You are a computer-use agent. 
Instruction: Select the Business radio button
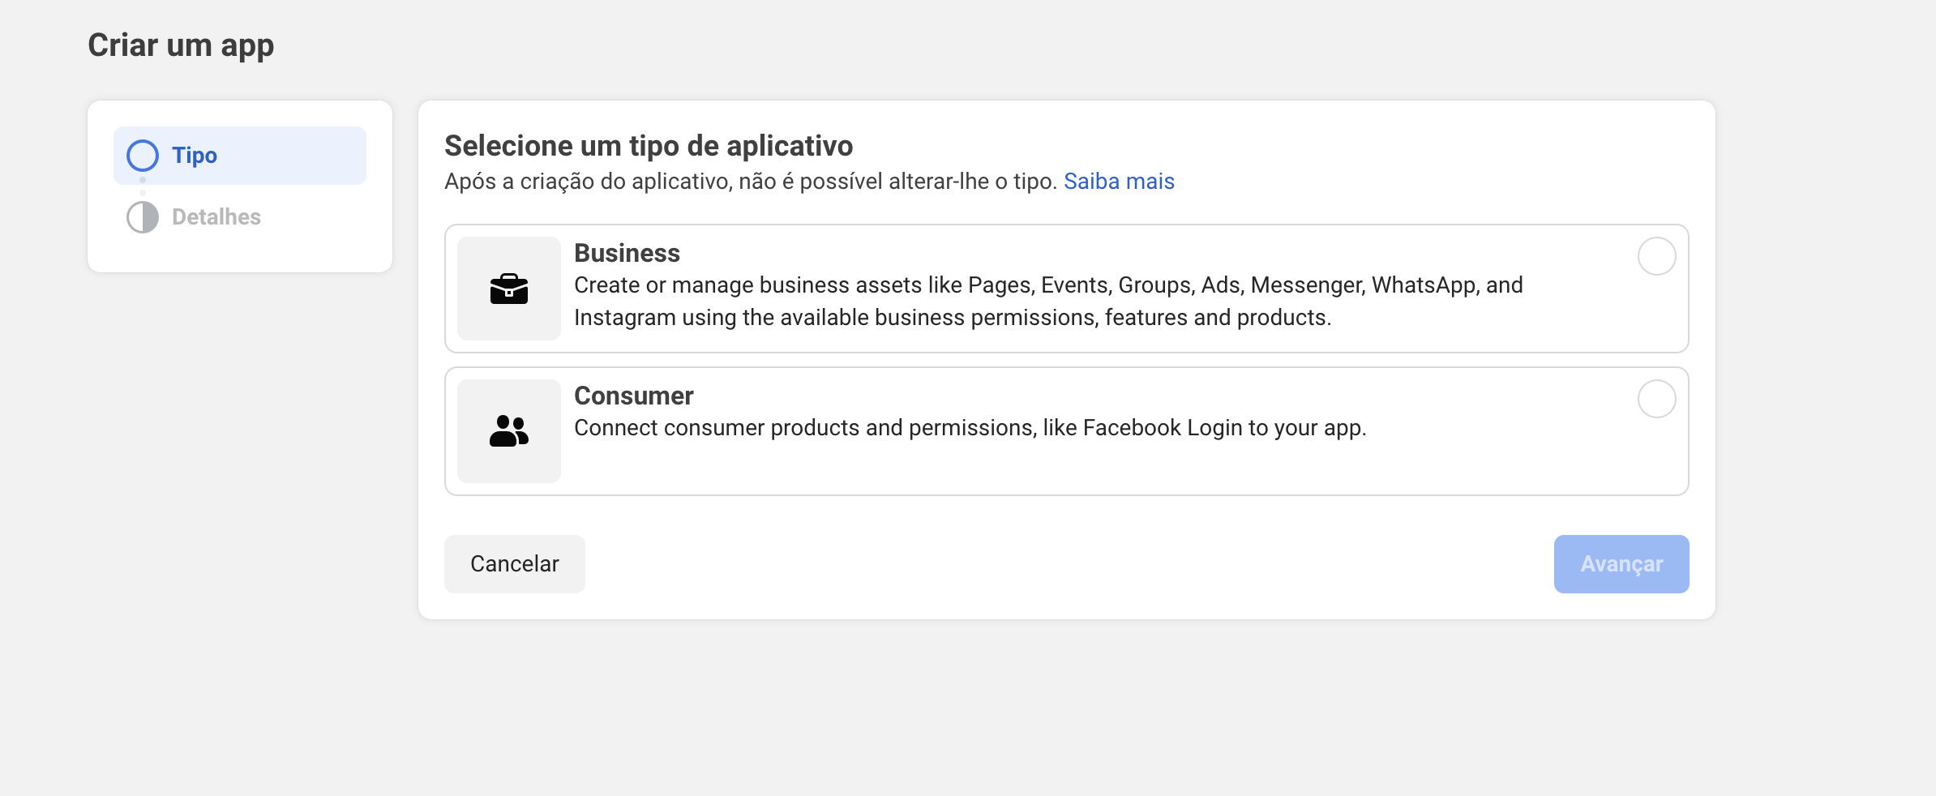point(1656,256)
